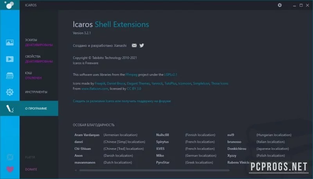
Task: Click the credits horizontal scrollbar
Action: click(154, 170)
